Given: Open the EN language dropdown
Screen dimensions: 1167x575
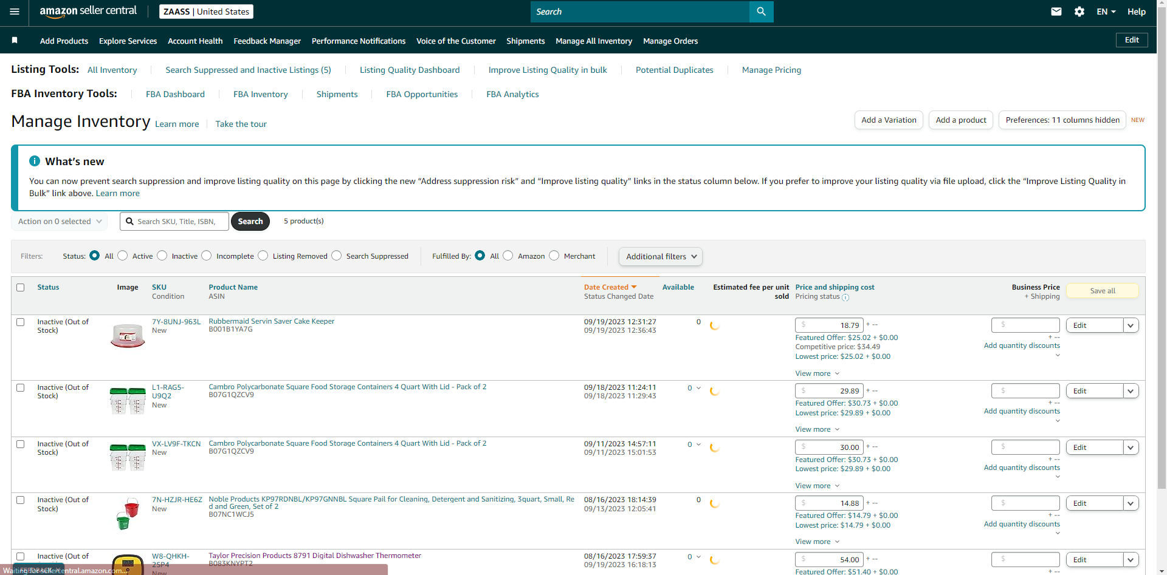Looking at the screenshot, I should pos(1106,12).
